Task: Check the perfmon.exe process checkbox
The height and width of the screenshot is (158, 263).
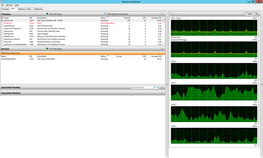Action: click(x=2, y=36)
